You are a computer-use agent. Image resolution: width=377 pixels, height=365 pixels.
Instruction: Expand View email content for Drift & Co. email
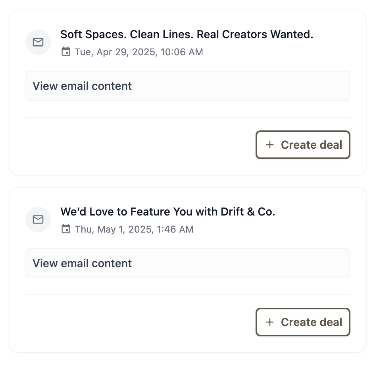[x=188, y=263]
